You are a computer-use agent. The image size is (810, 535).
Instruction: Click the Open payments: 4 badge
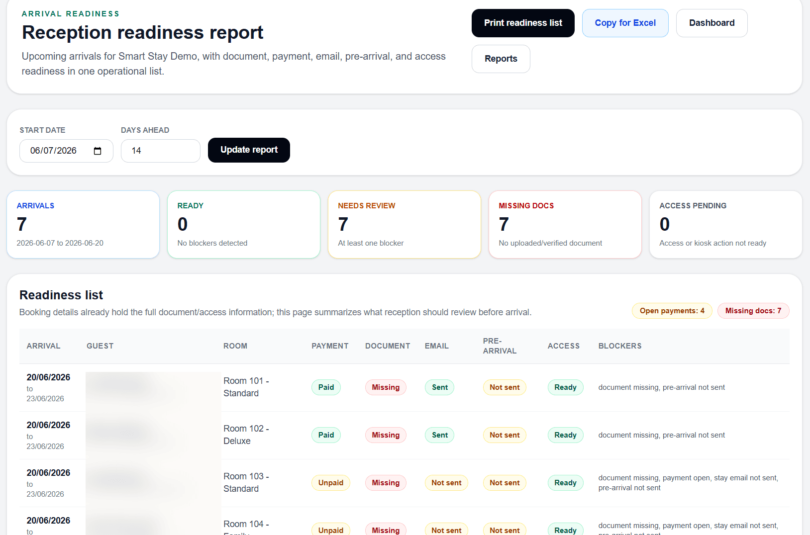[x=672, y=311]
